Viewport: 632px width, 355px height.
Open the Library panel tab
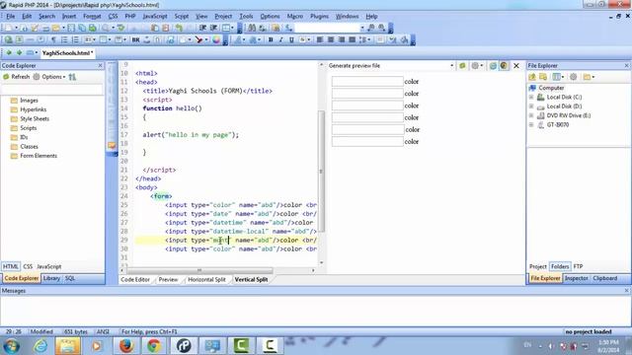pyautogui.click(x=51, y=278)
